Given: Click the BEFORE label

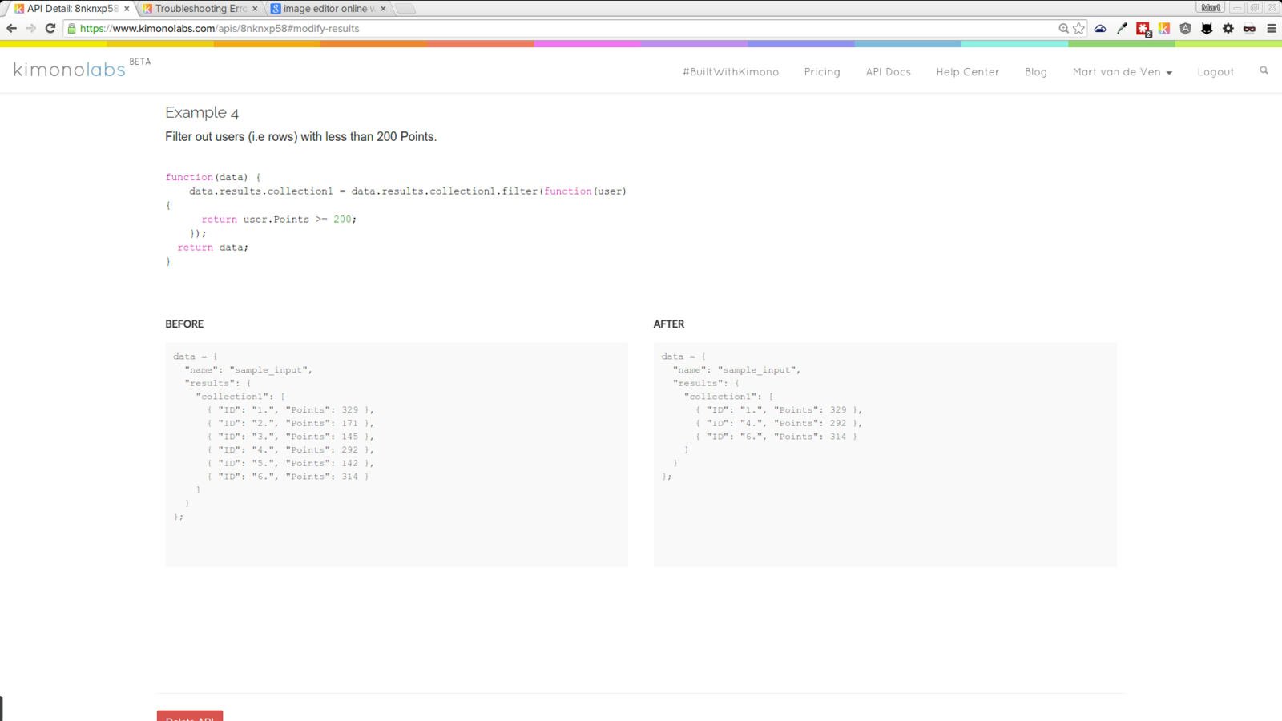Looking at the screenshot, I should (184, 324).
